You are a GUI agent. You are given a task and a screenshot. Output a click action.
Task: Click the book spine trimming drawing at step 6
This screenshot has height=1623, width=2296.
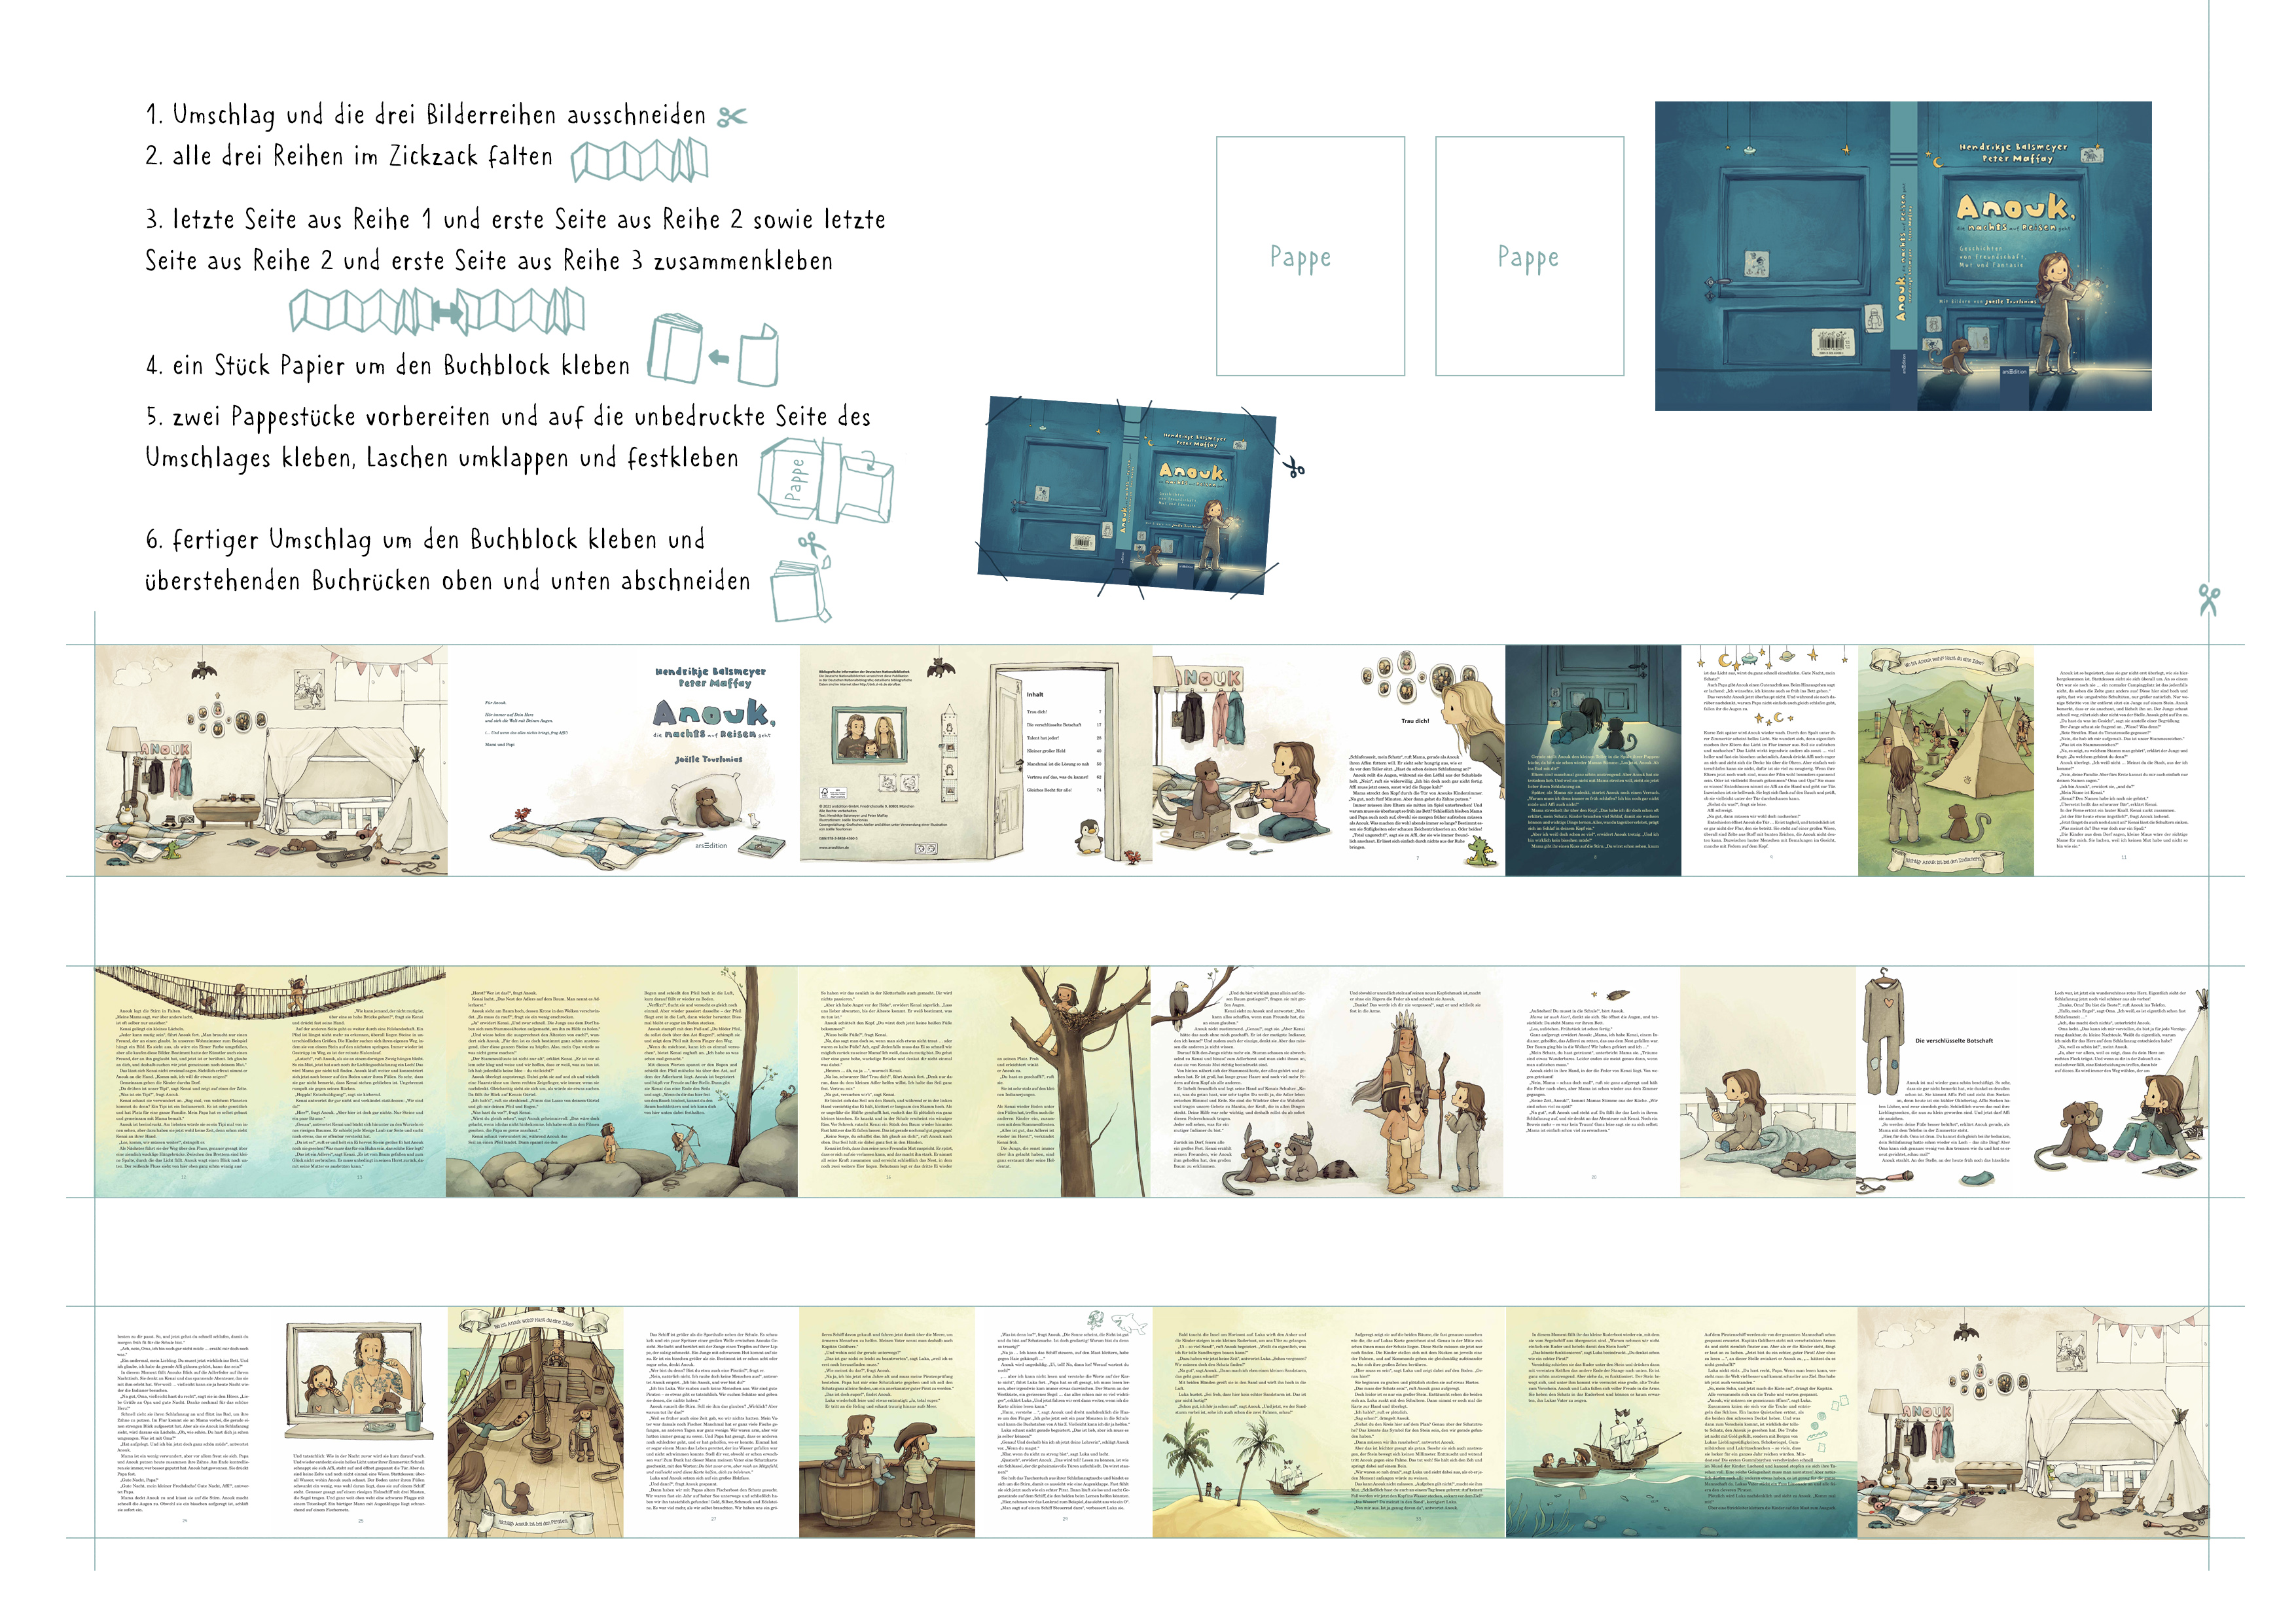point(802,577)
